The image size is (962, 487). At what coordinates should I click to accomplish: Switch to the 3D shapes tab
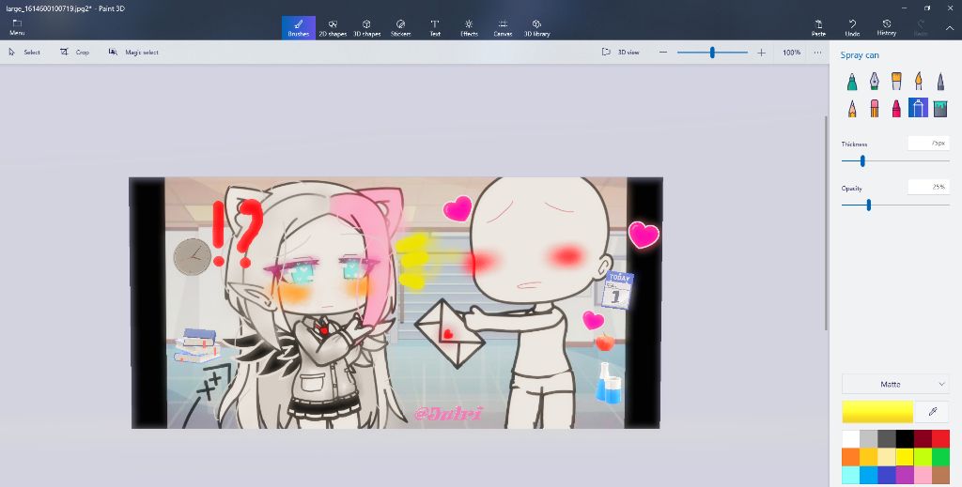(x=367, y=27)
